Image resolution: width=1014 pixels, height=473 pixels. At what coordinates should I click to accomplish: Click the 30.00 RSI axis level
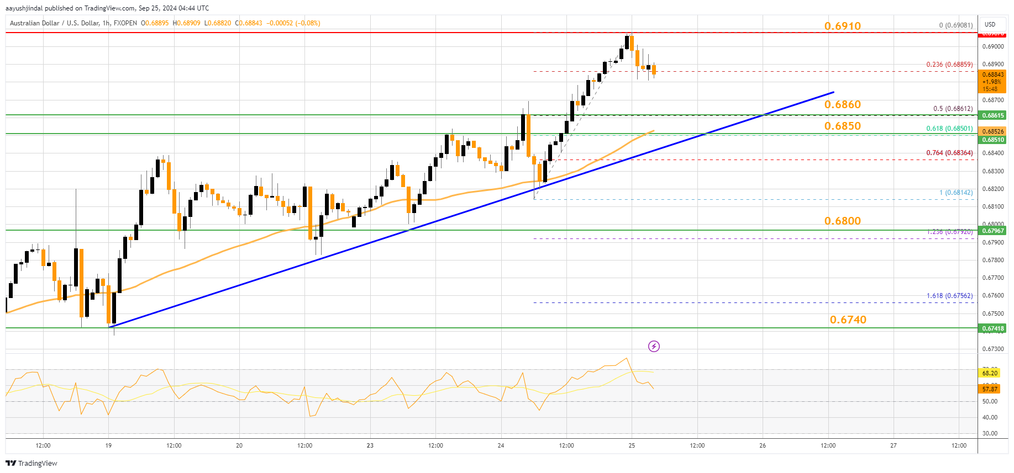tap(990, 433)
